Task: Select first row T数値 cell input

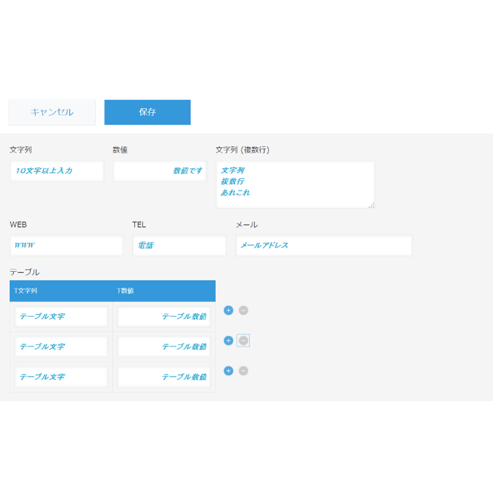Action: (164, 316)
